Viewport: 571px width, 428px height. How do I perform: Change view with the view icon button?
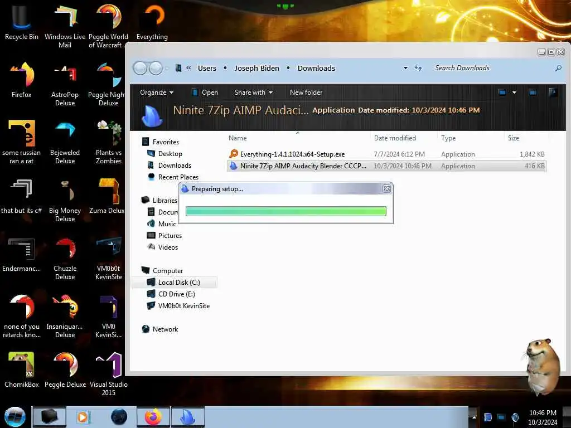pos(502,93)
